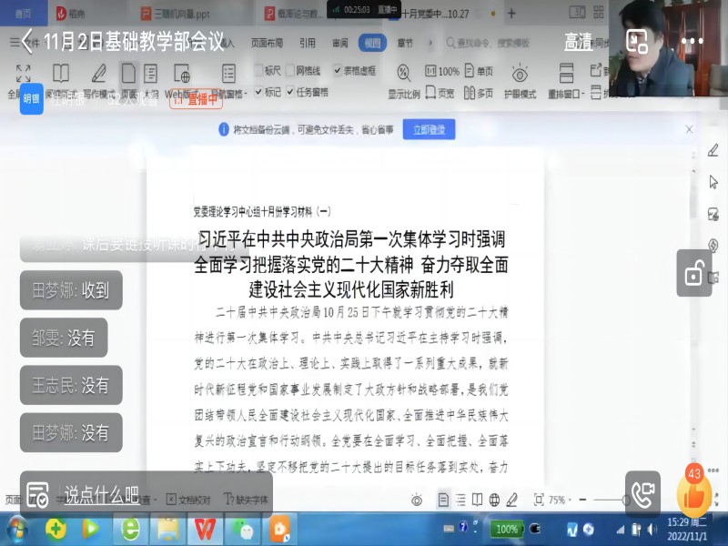The width and height of the screenshot is (728, 546).
Task: Select status bar outline view icon
Action: 460,500
